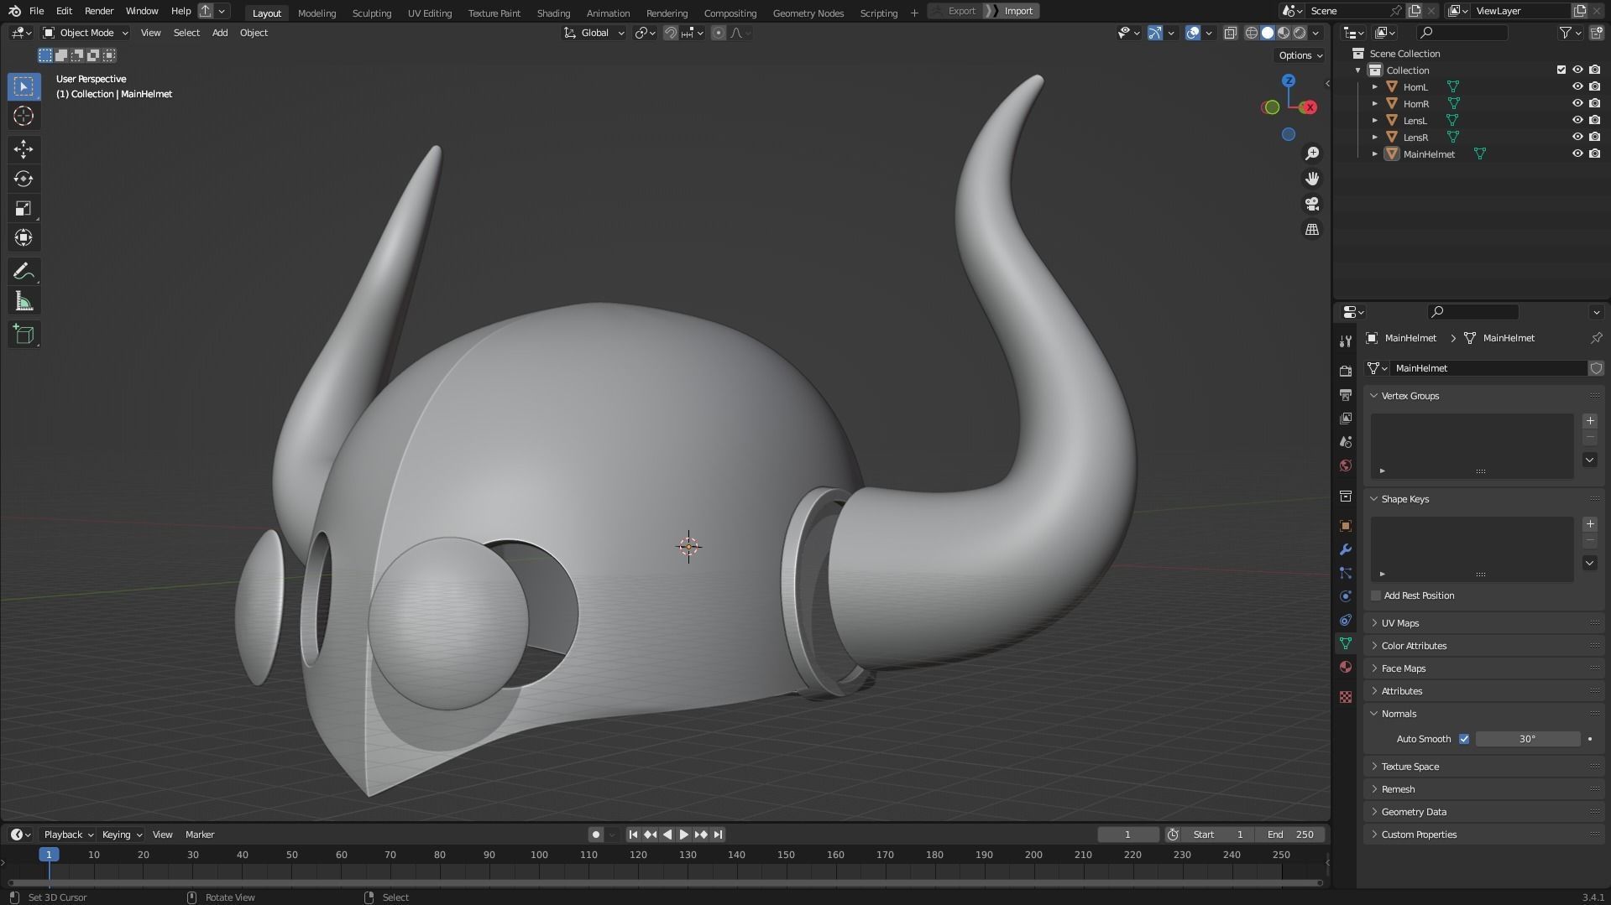1611x905 pixels.
Task: Open the File menu
Action: (x=36, y=11)
